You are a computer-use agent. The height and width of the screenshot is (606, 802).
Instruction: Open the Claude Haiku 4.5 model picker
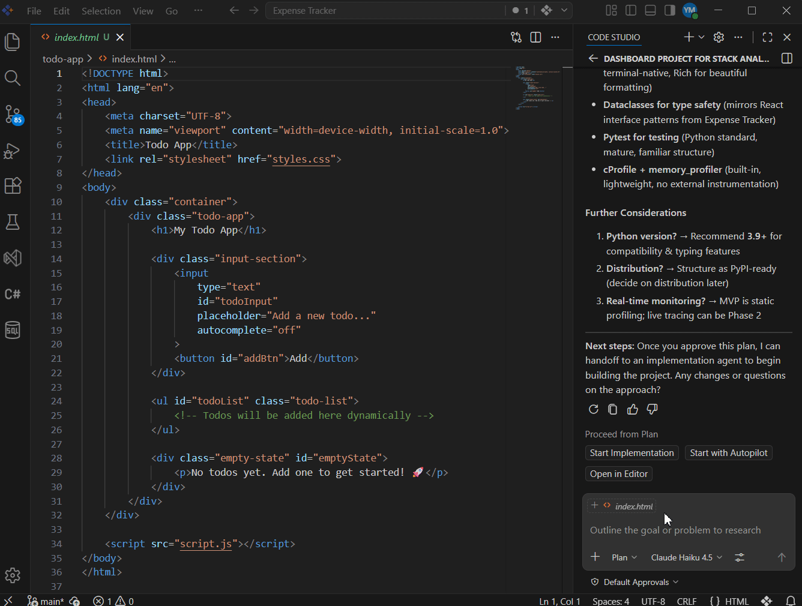pyautogui.click(x=687, y=557)
